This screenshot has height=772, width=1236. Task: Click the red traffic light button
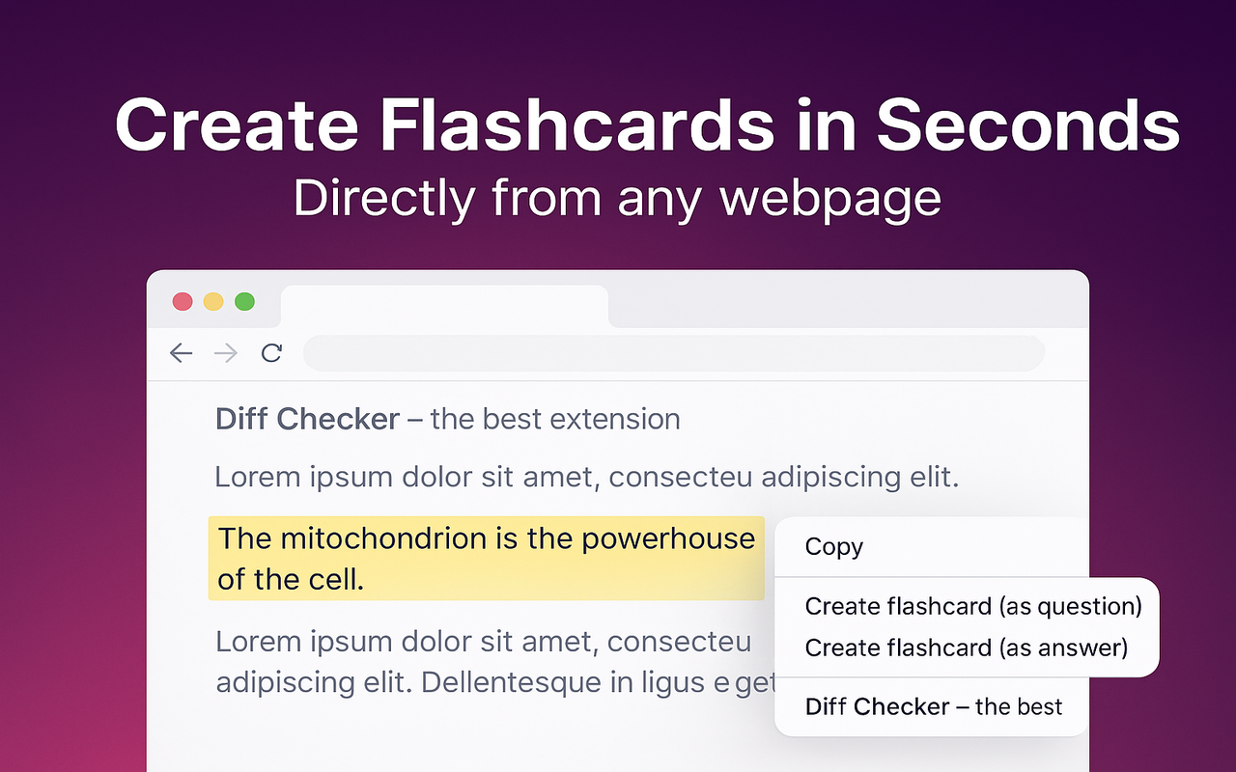point(183,301)
